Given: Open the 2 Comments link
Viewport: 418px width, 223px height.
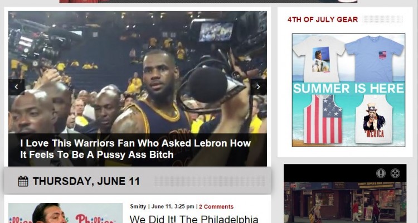Looking at the screenshot, I should point(216,207).
